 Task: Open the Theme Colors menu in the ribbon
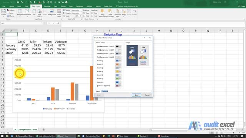[11, 10]
